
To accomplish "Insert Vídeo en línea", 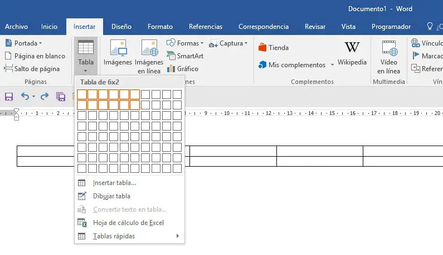I will 388,57.
